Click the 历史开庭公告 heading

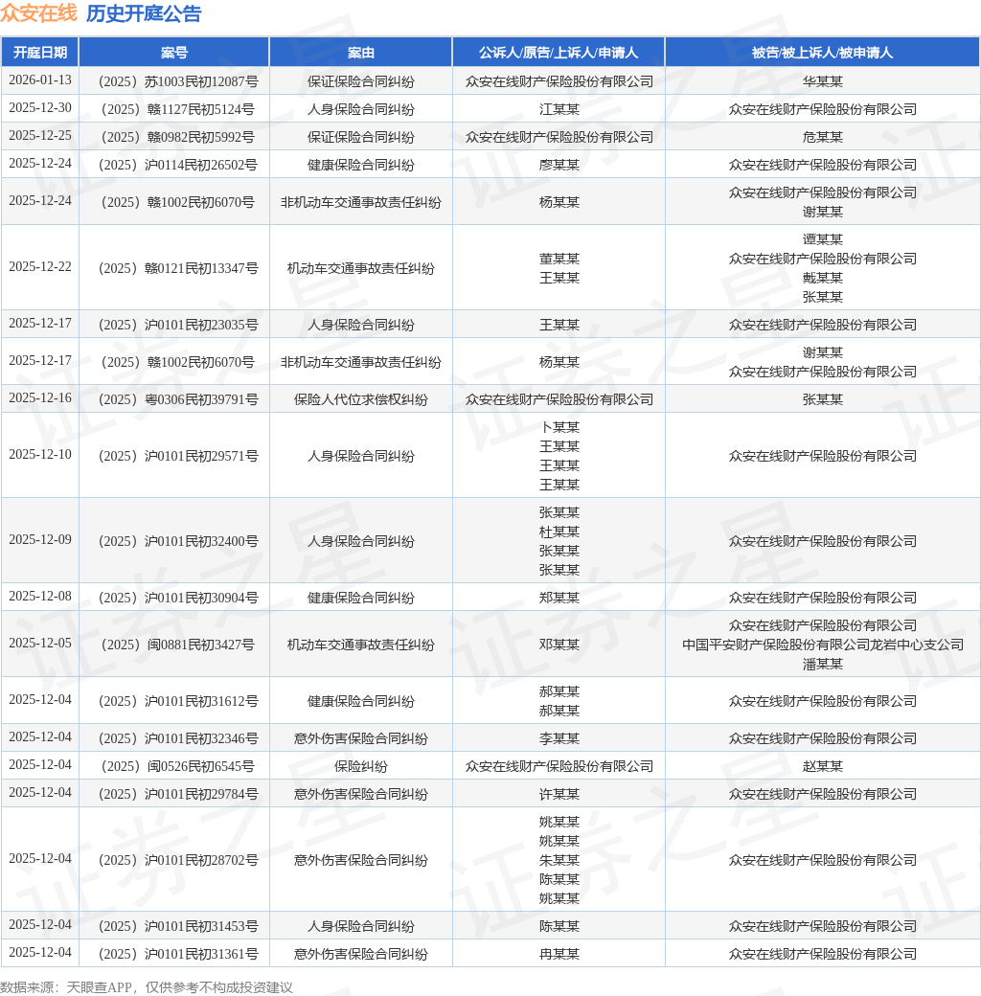[x=144, y=13]
